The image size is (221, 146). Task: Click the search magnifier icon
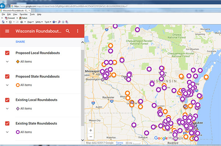(x=68, y=31)
